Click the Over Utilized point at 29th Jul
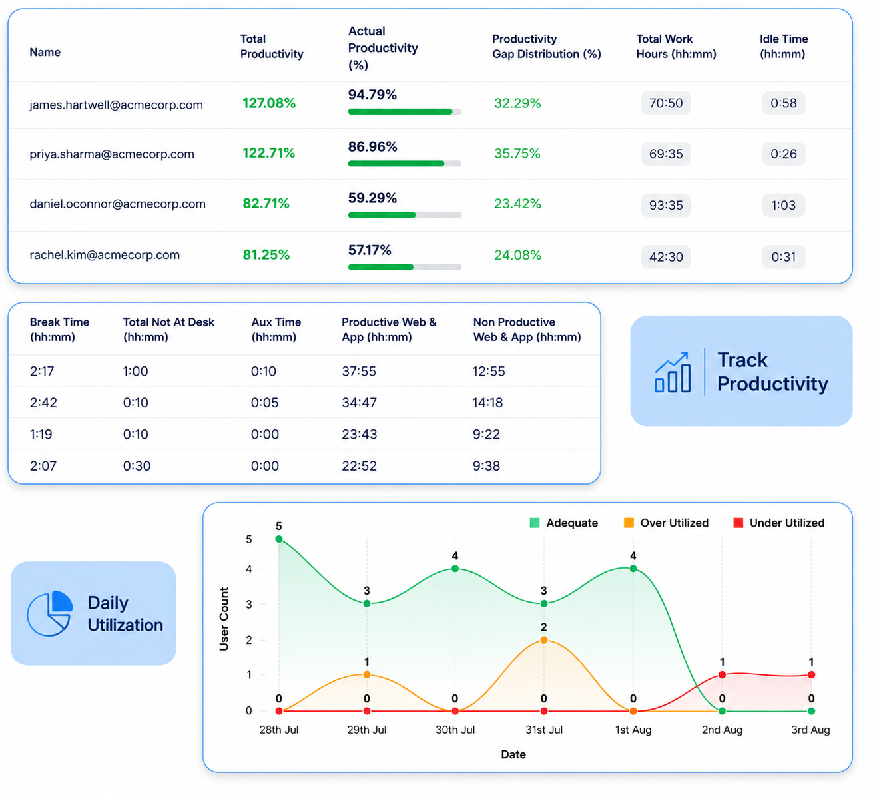879x793 pixels. click(x=367, y=675)
